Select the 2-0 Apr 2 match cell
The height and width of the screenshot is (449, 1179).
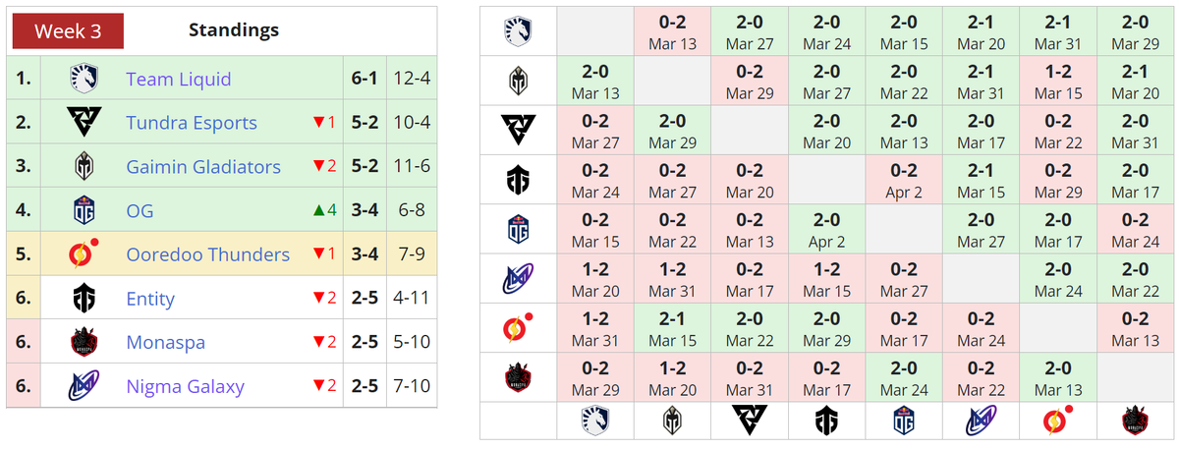[826, 230]
